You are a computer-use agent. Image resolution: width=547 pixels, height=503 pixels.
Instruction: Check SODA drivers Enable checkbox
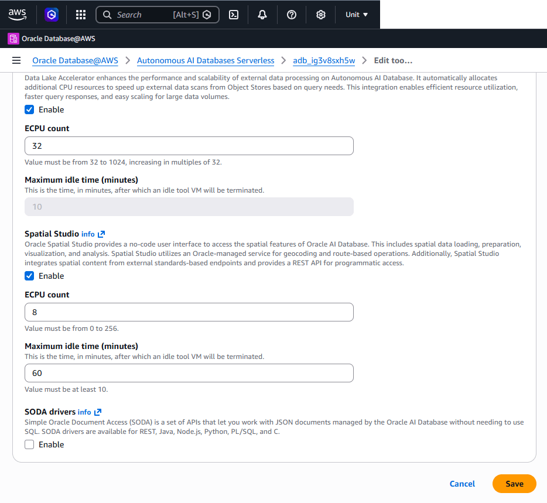[29, 445]
